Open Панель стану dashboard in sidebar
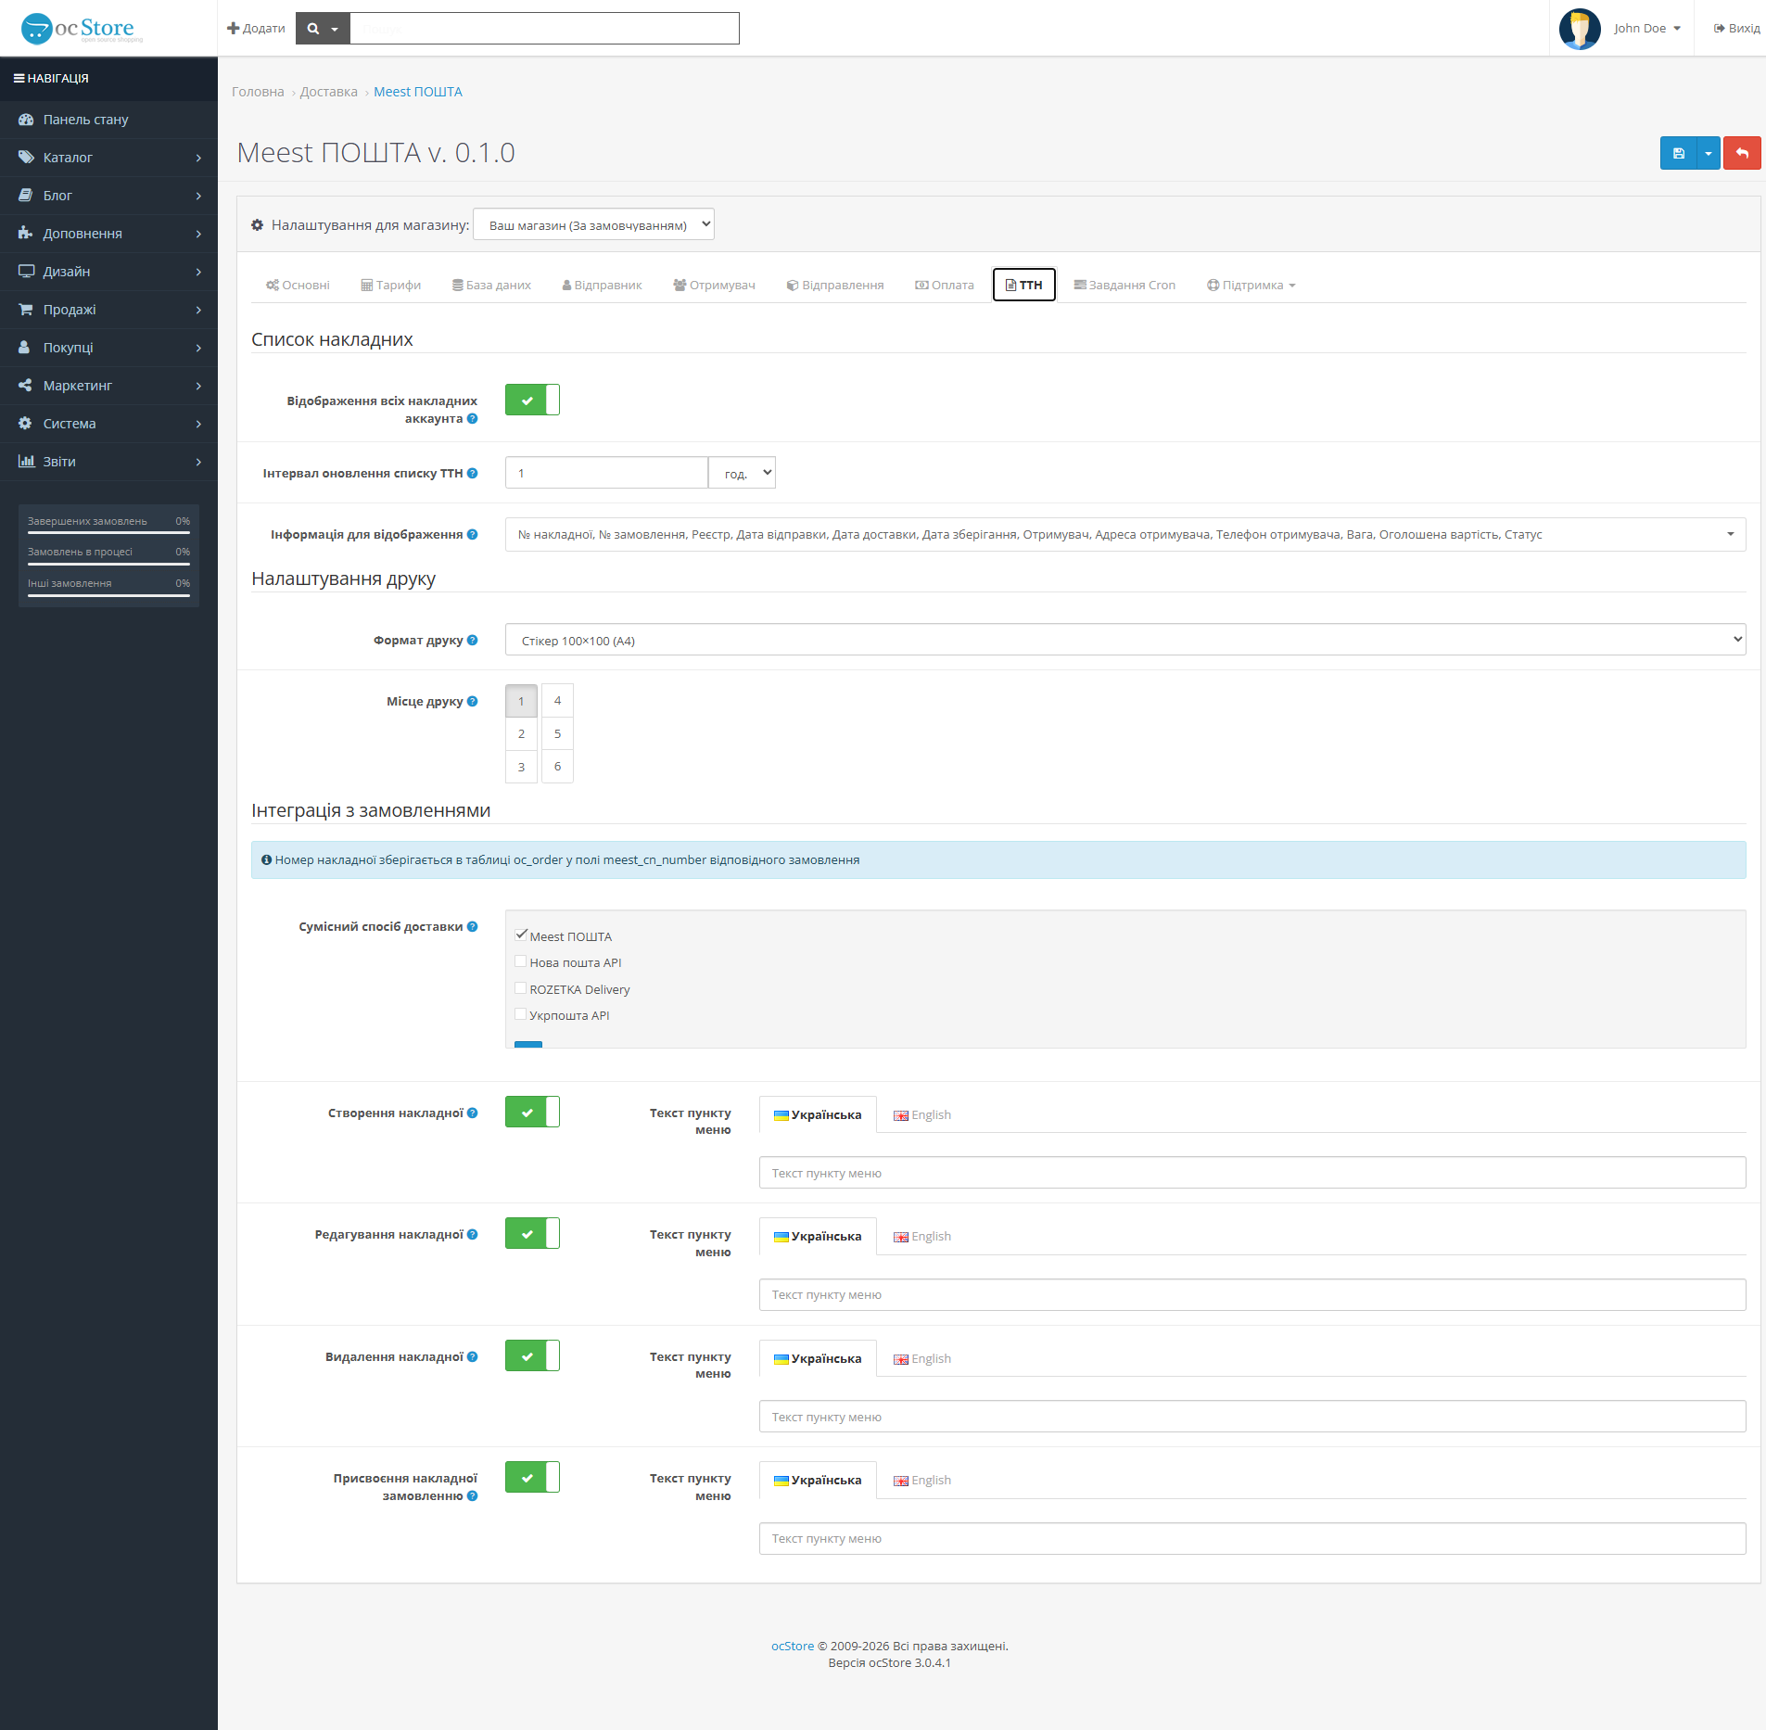 click(108, 120)
